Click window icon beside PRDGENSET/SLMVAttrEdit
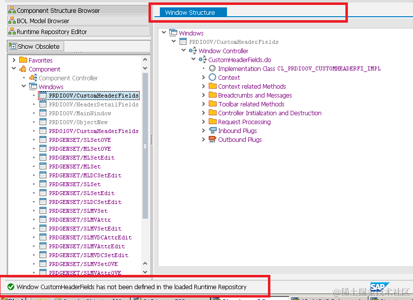 [x=42, y=246]
